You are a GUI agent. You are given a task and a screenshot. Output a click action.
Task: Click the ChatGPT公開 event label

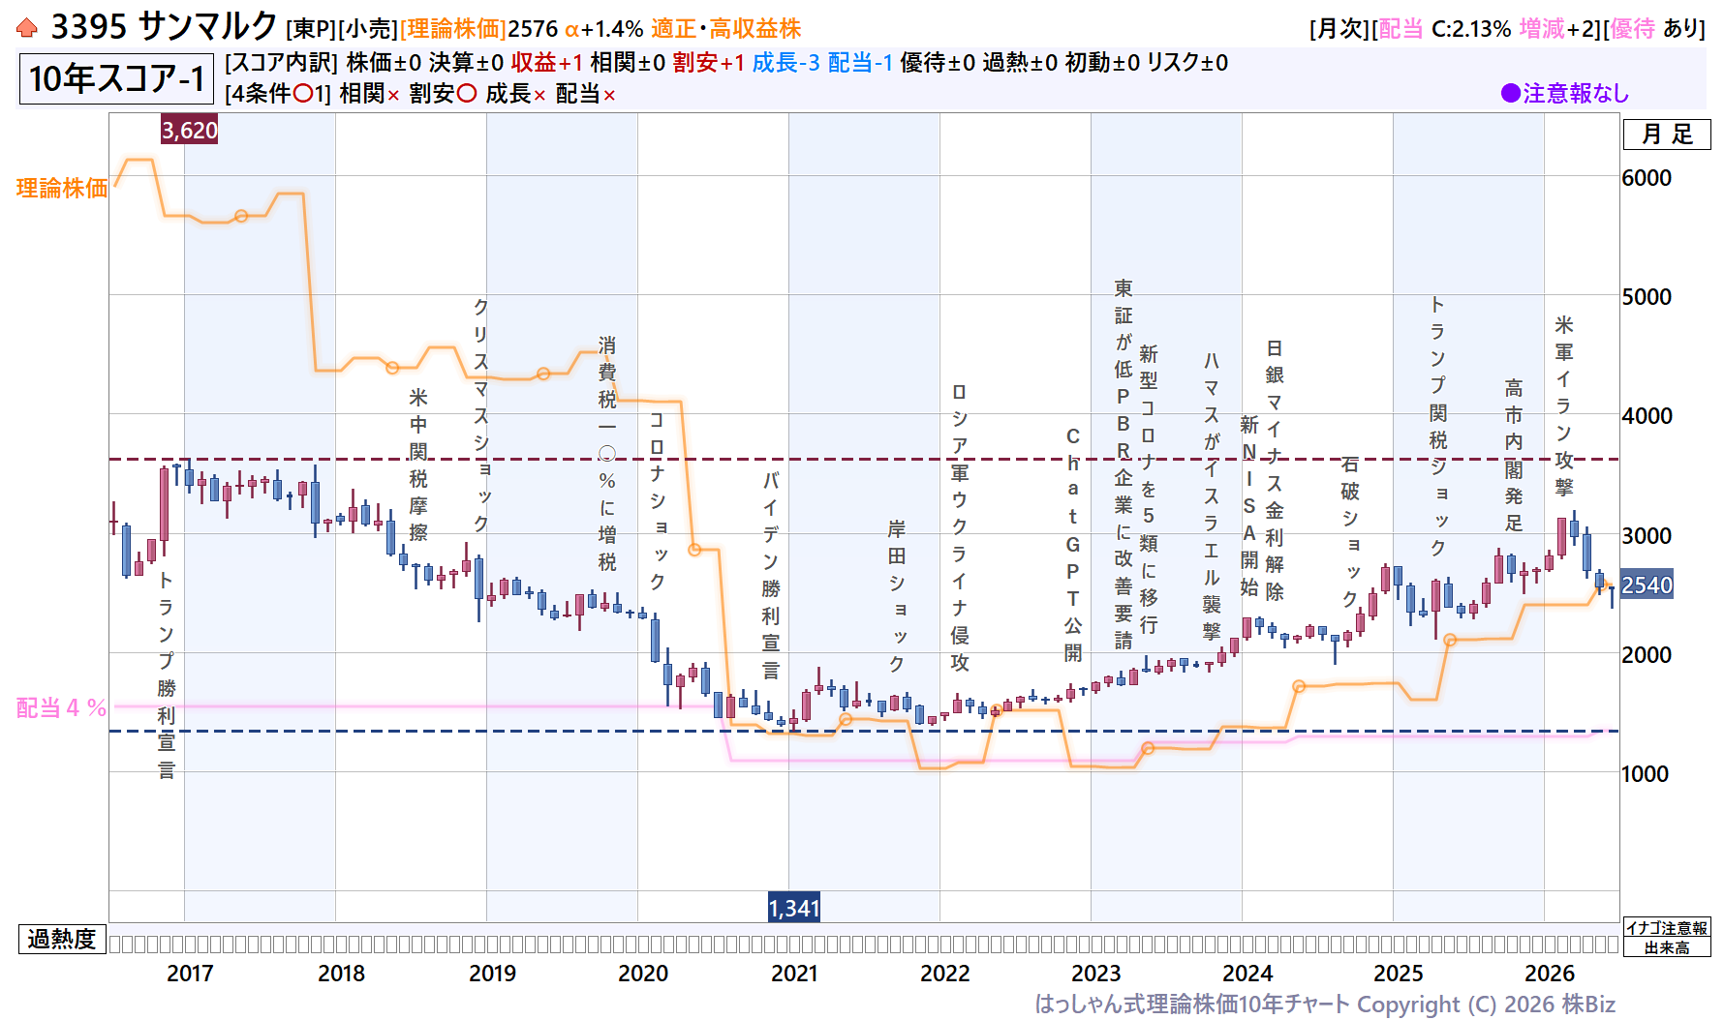pyautogui.click(x=1073, y=545)
